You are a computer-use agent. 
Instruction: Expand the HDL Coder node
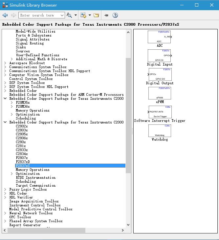[5, 193]
